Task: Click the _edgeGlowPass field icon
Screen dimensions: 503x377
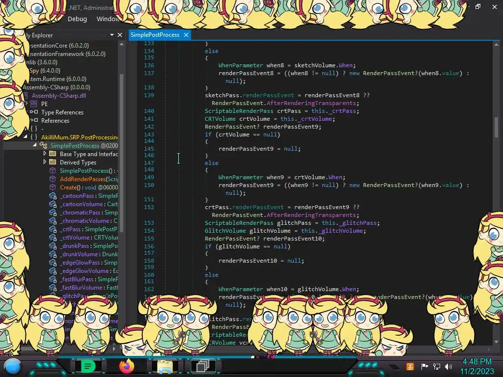Action: pos(53,262)
